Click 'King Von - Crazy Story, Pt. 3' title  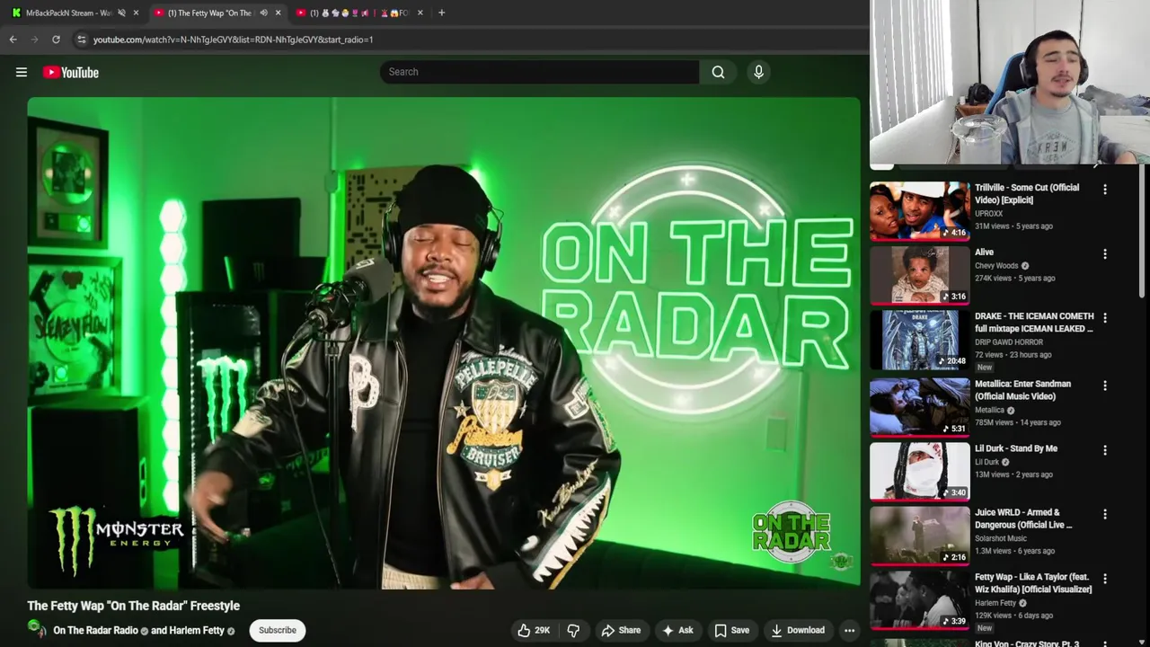(1027, 643)
